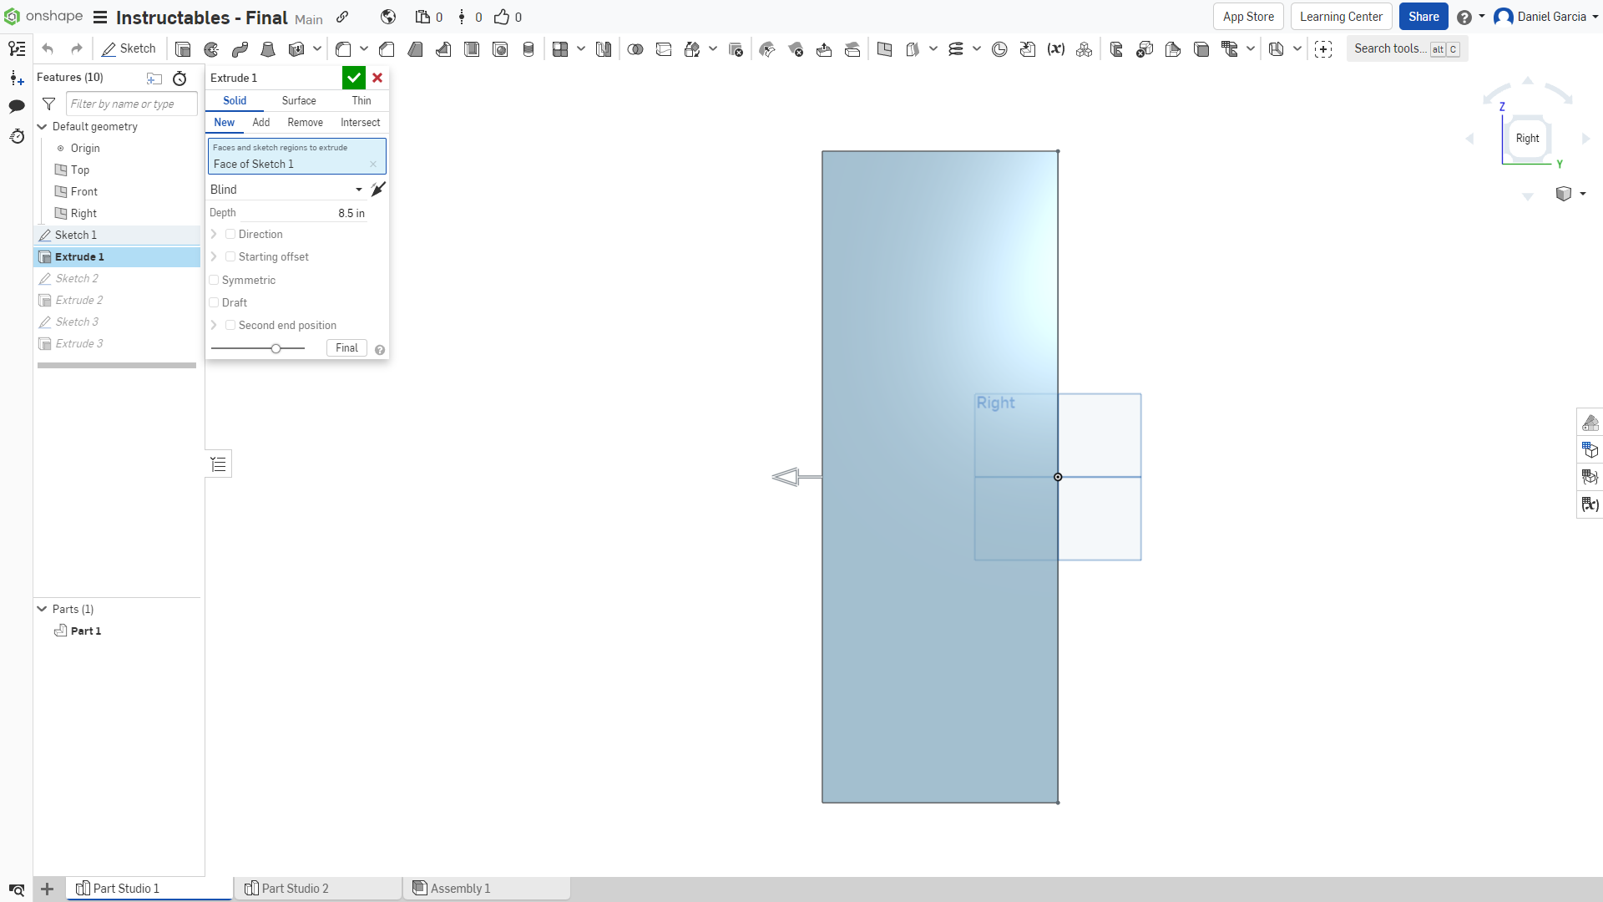This screenshot has height=902, width=1603.
Task: Open the Boolean tool
Action: pyautogui.click(x=635, y=48)
